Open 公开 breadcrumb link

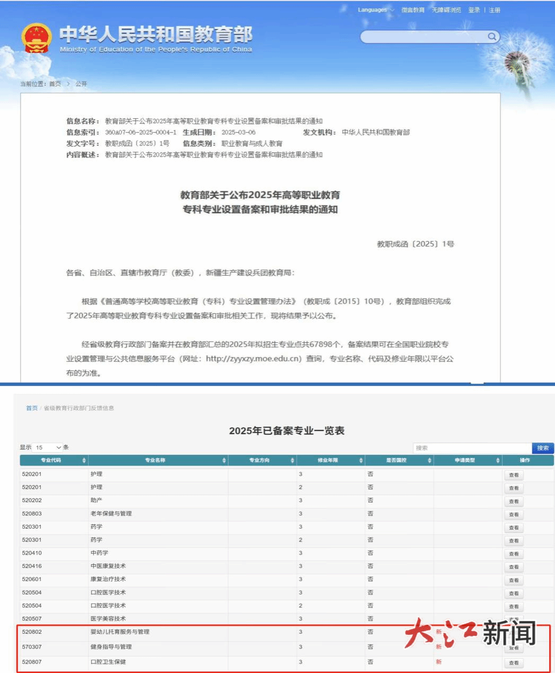coord(81,84)
